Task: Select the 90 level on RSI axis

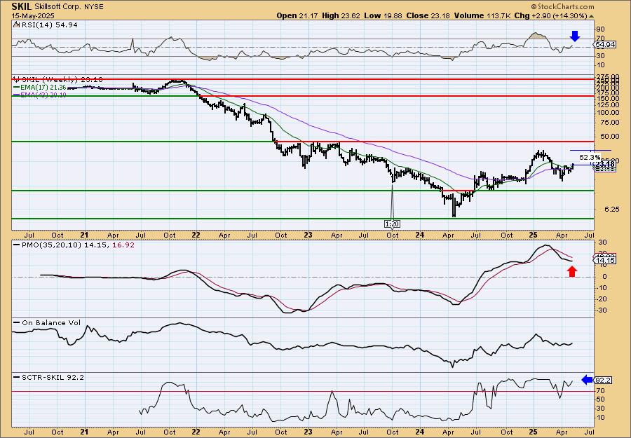Action: point(601,29)
